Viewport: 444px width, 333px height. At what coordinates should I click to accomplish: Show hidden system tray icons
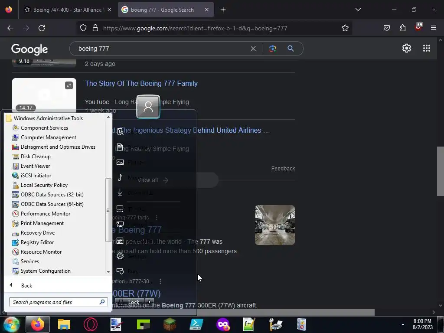point(403,324)
